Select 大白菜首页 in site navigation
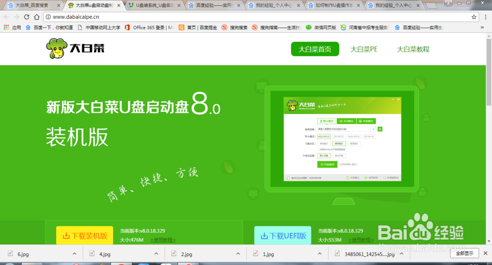Screen dimensions: 492x265 315,49
